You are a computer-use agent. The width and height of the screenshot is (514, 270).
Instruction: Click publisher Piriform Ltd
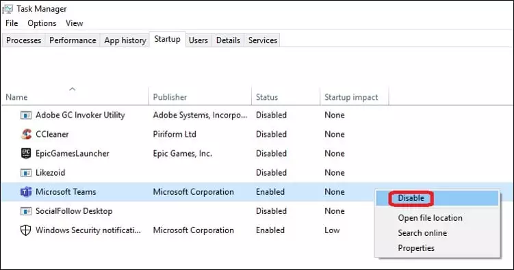tap(175, 134)
